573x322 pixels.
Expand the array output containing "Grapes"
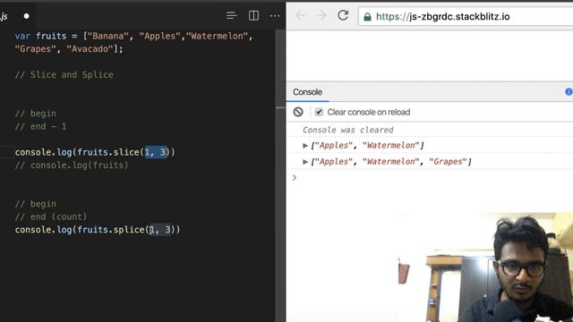point(305,161)
